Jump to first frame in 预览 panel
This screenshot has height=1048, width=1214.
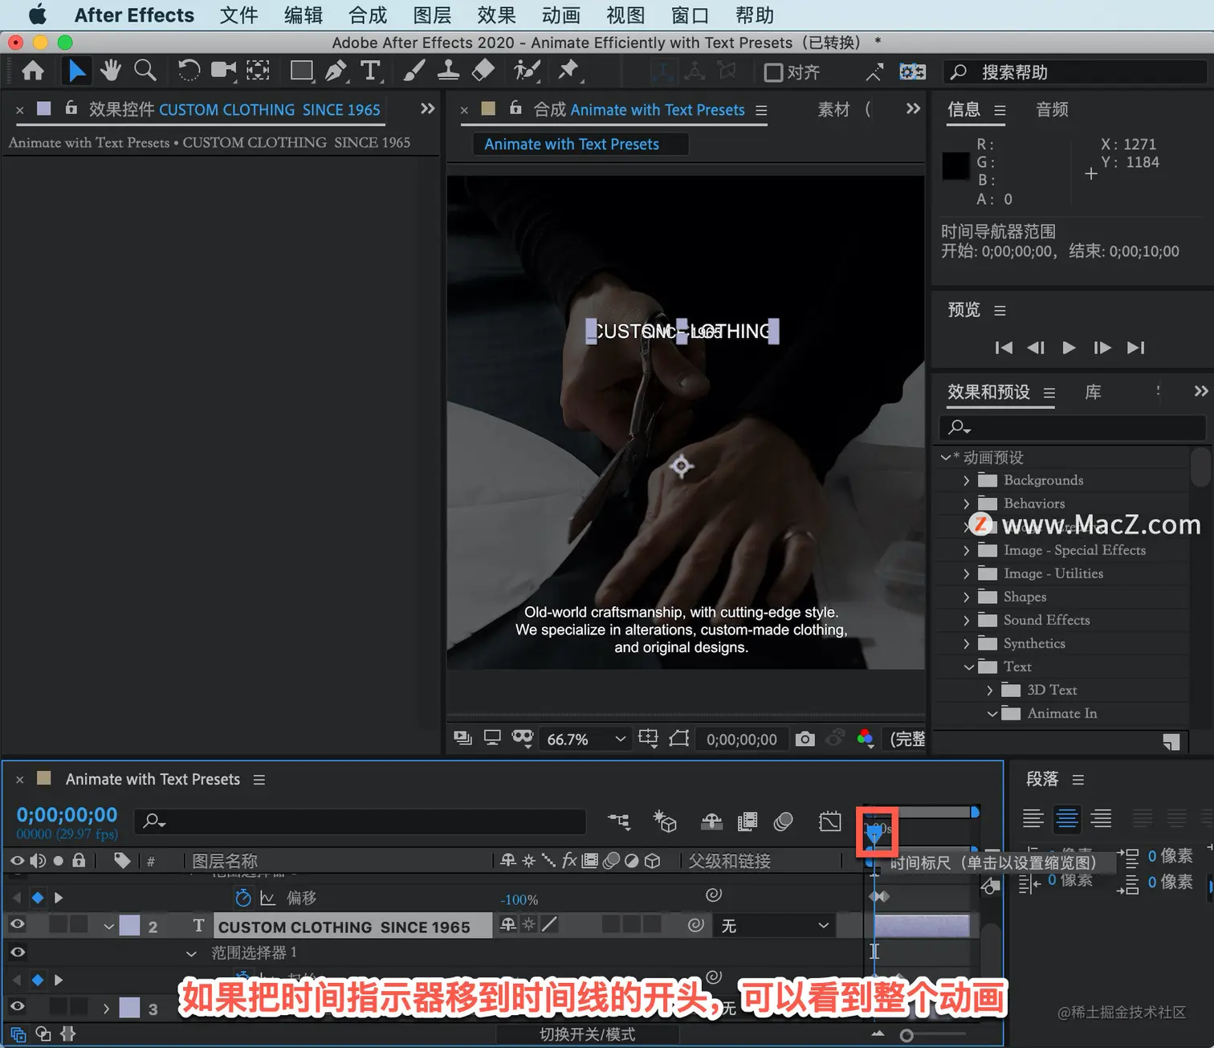[1004, 348]
